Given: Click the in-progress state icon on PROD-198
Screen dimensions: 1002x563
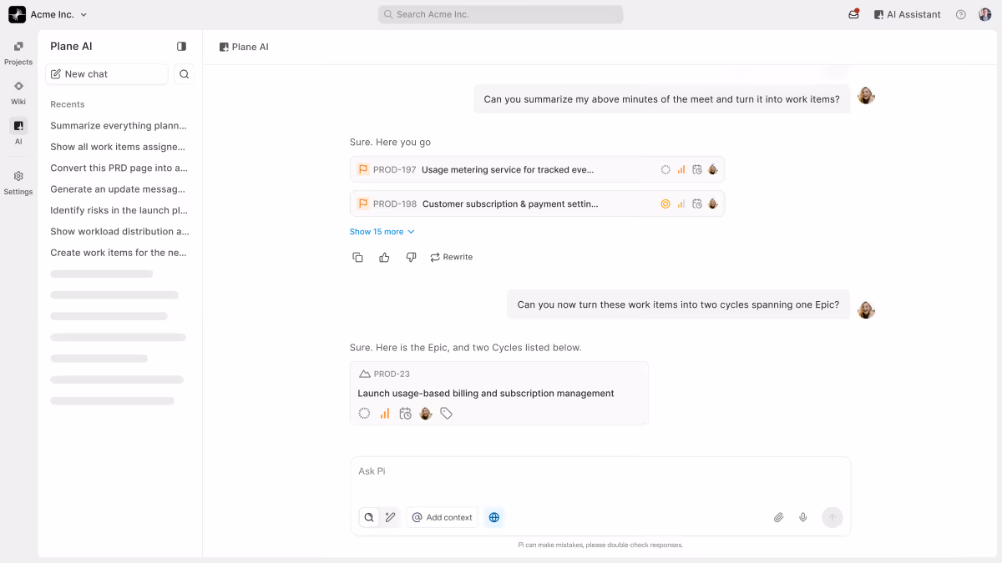Looking at the screenshot, I should (x=665, y=204).
